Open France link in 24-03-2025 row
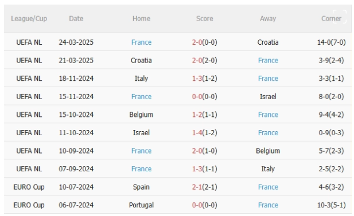This screenshot has width=354, height=216. [141, 42]
